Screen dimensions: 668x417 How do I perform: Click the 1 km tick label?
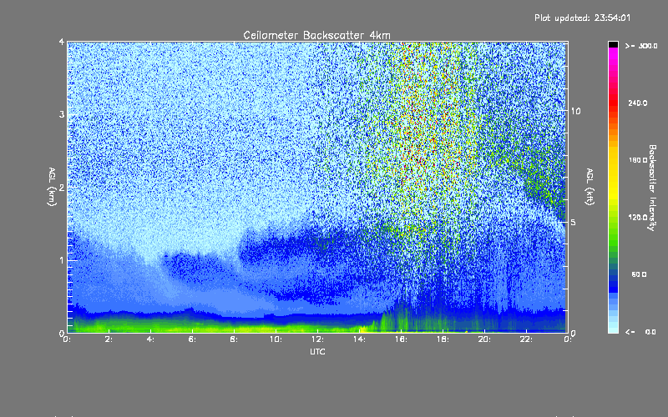point(62,260)
